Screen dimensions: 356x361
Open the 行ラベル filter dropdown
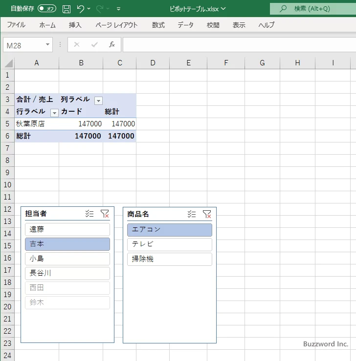pyautogui.click(x=54, y=113)
